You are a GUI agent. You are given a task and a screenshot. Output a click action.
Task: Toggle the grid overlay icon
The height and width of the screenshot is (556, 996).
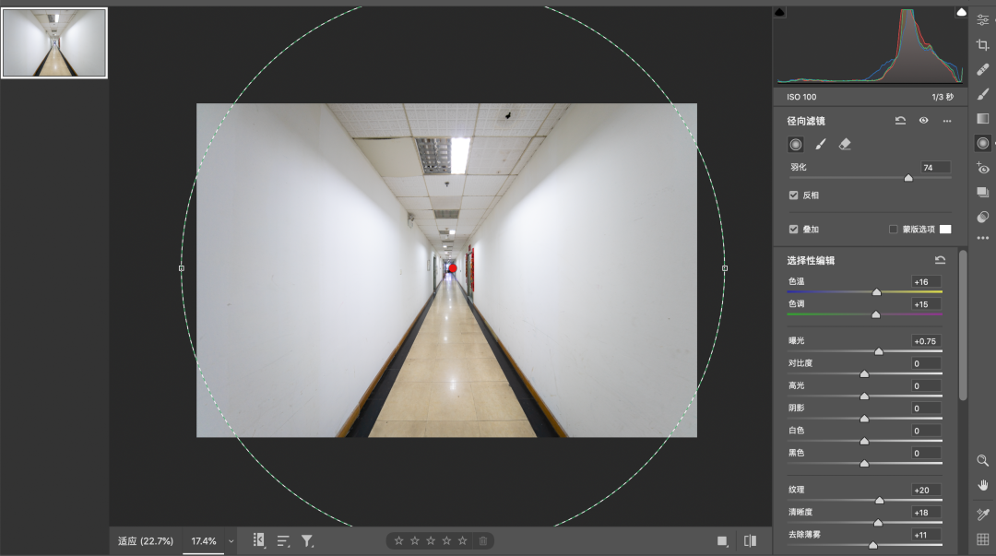[983, 539]
